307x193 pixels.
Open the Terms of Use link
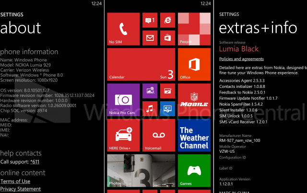tap(15, 181)
